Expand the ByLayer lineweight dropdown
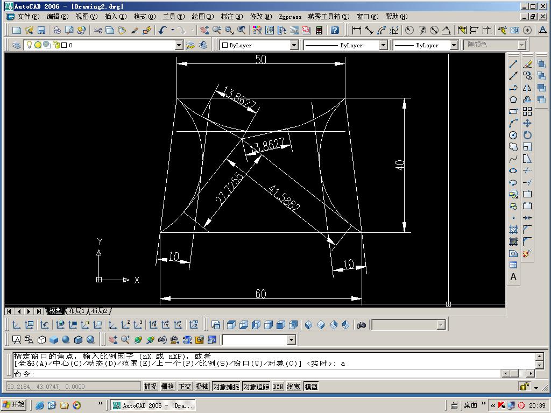This screenshot has width=551, height=413. (x=454, y=45)
